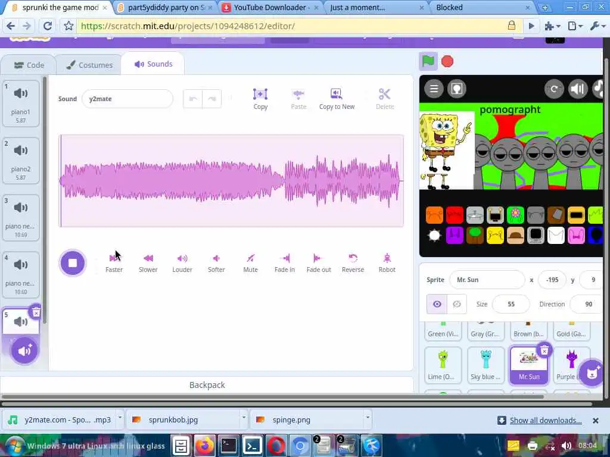
Task: Apply the Mute effect to sound
Action: pos(251,263)
